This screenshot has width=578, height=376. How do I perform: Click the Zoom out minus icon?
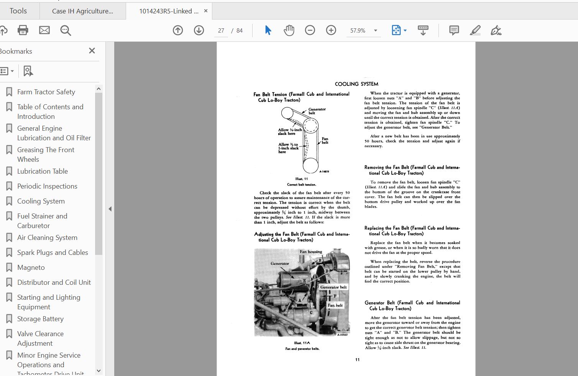(x=310, y=30)
